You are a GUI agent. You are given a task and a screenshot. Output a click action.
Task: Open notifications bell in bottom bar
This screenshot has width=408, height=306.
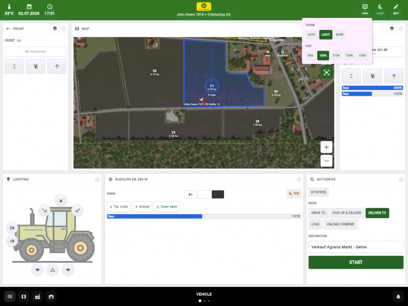(x=398, y=297)
